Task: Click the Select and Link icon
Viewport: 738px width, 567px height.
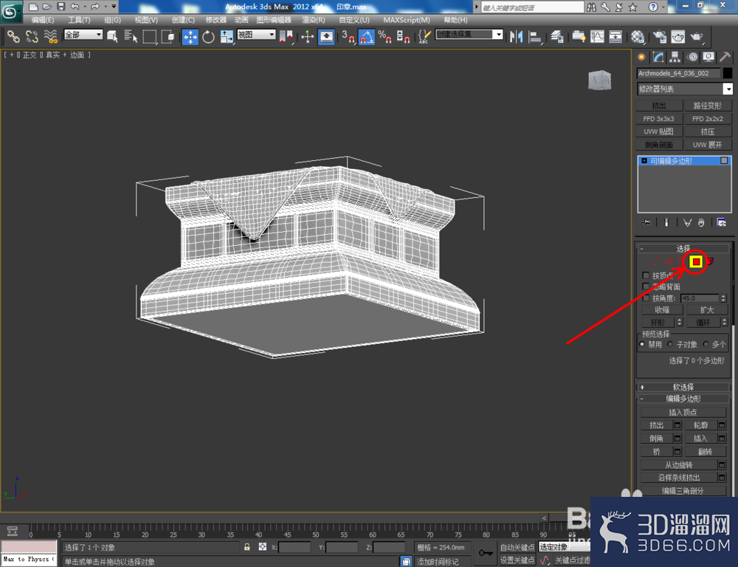Action: point(13,36)
